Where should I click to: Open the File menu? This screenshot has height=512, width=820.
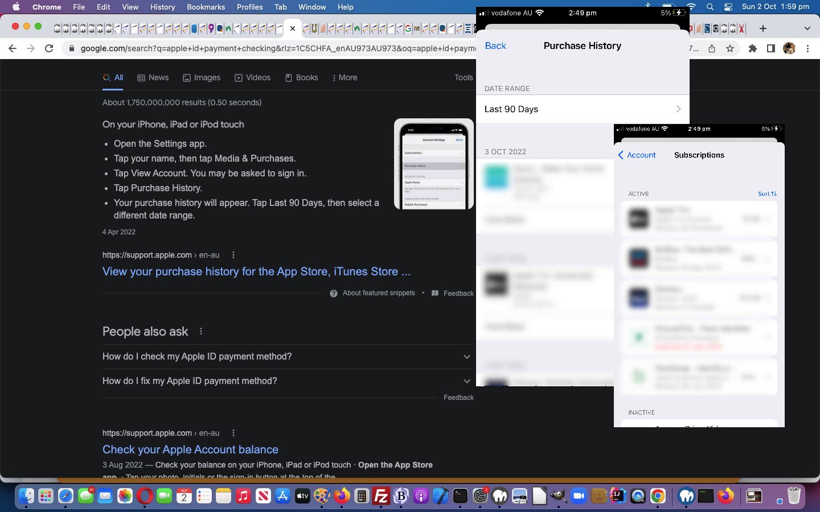tap(79, 7)
